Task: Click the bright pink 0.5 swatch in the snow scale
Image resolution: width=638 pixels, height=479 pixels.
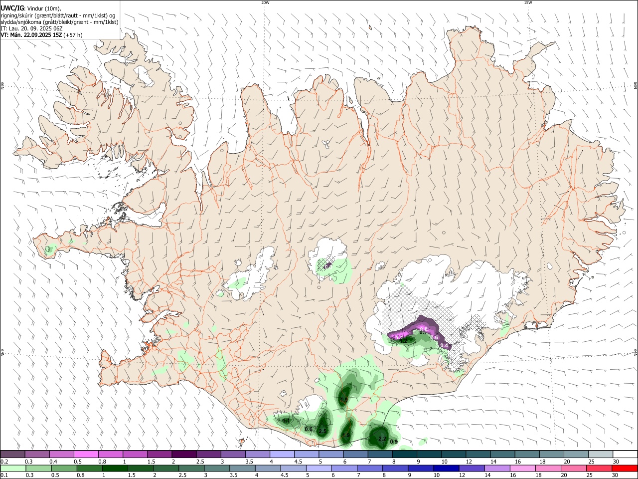Action: pyautogui.click(x=86, y=454)
